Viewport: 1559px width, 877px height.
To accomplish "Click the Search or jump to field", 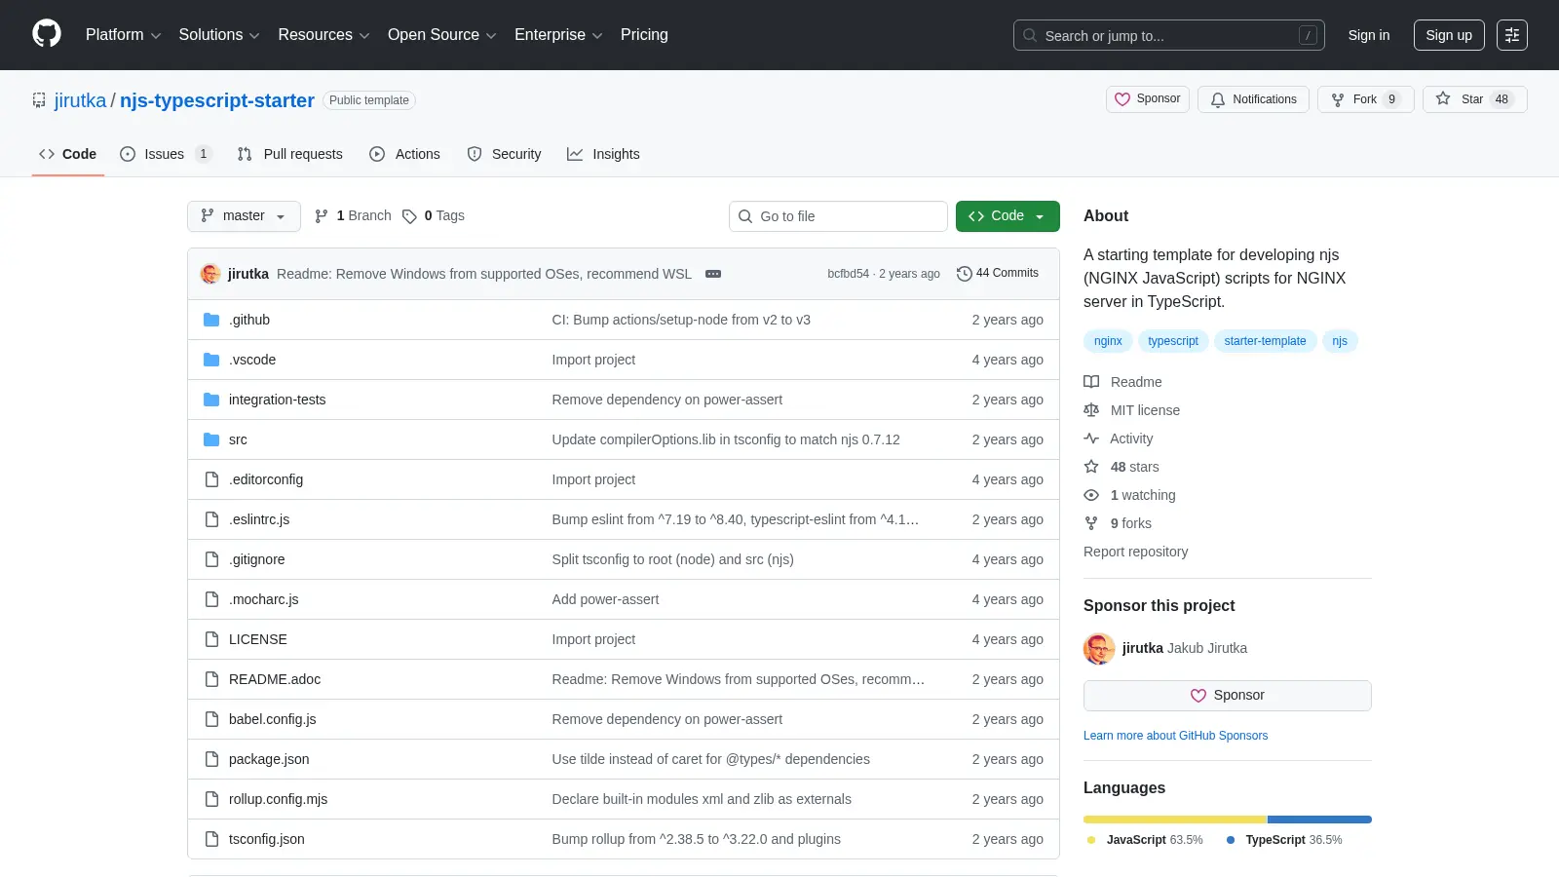I will click(x=1169, y=35).
